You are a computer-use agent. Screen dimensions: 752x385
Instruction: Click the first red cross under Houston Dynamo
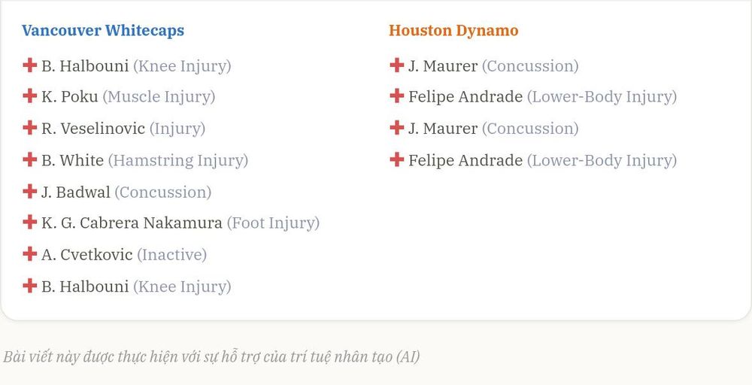pos(396,65)
